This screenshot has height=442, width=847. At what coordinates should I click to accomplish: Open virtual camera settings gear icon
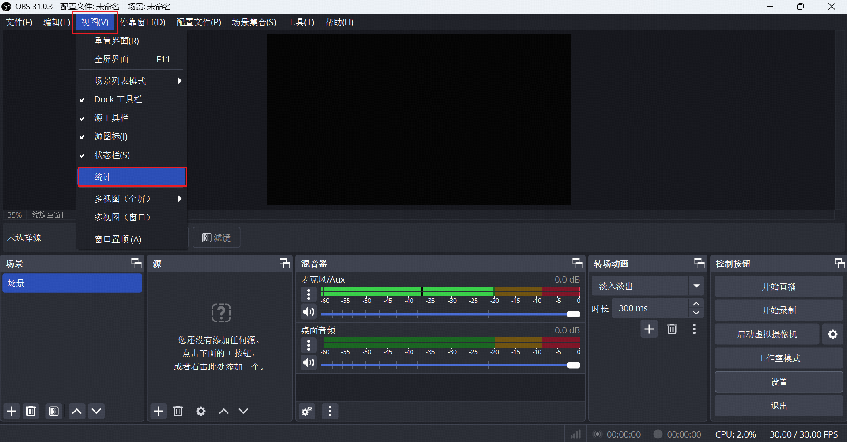pyautogui.click(x=833, y=334)
